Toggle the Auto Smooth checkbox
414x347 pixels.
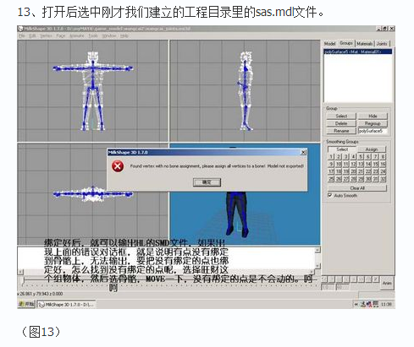pos(329,195)
